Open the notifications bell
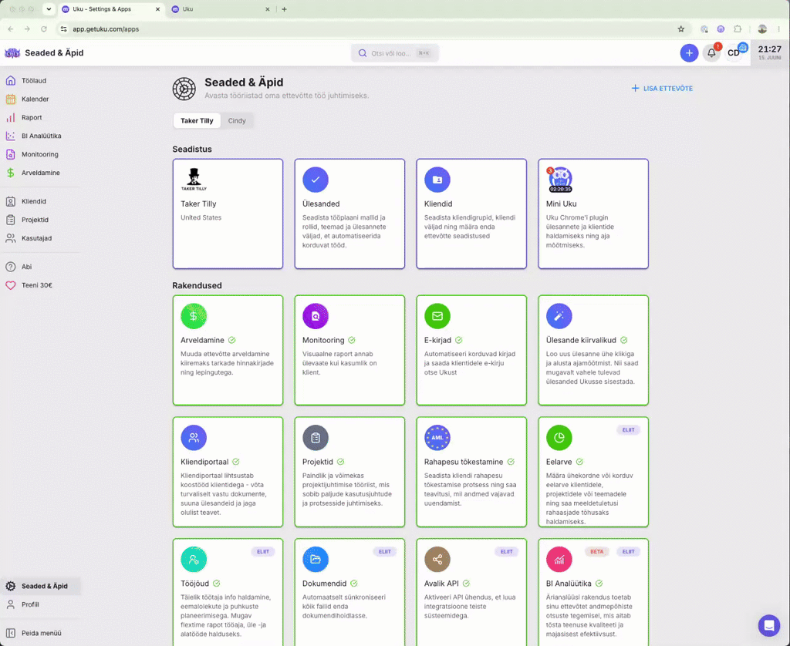This screenshot has height=646, width=790. click(x=711, y=53)
